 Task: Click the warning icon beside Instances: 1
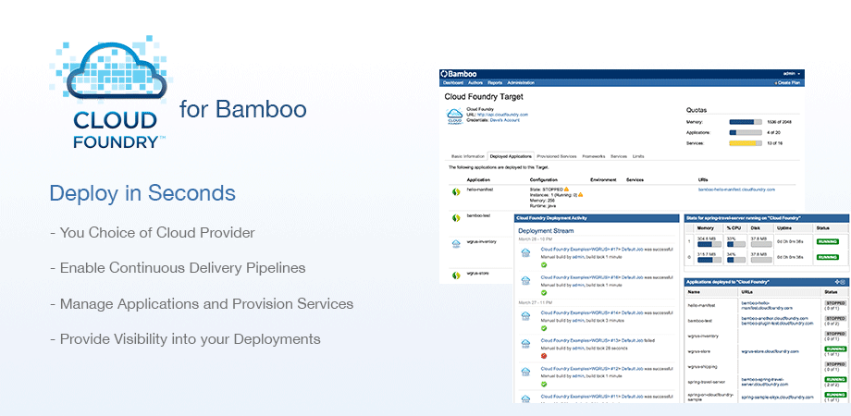coord(580,193)
